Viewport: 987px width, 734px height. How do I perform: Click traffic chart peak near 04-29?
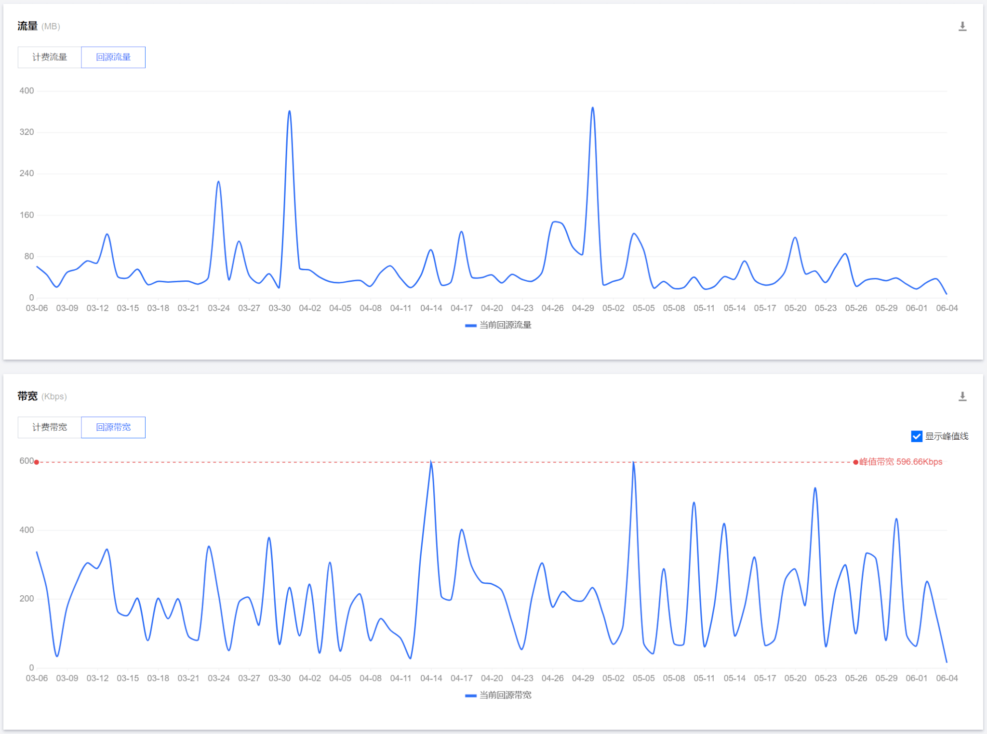point(592,108)
